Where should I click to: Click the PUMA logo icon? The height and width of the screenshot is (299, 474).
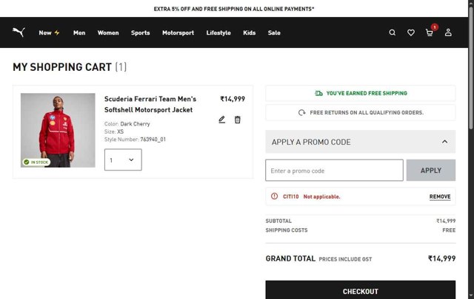coord(19,32)
